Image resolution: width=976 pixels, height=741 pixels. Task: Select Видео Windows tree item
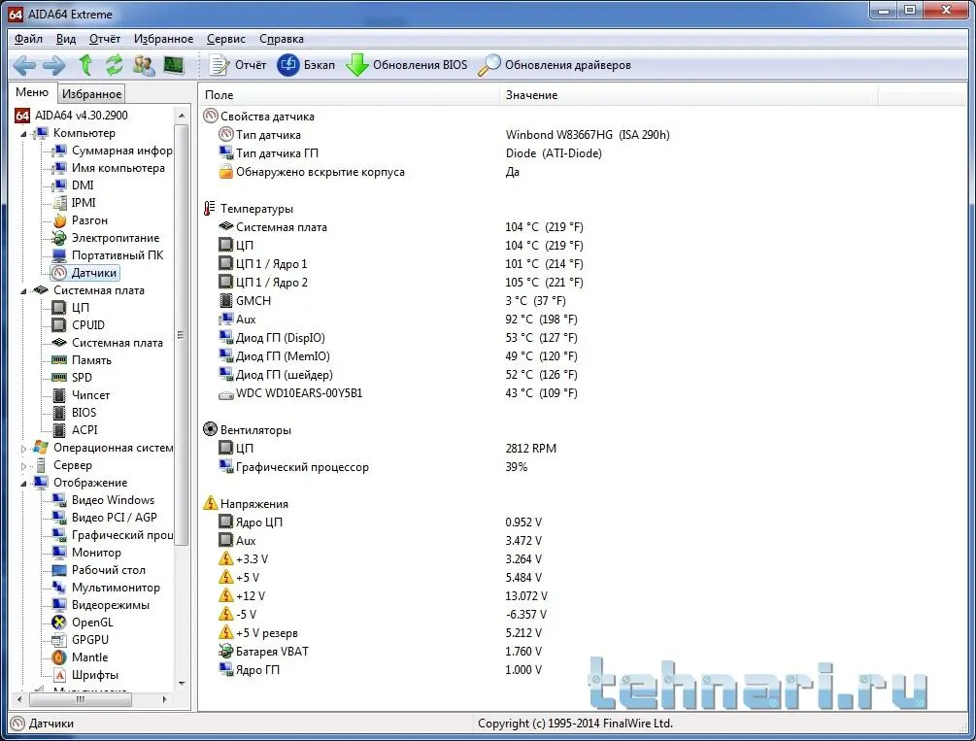(103, 500)
